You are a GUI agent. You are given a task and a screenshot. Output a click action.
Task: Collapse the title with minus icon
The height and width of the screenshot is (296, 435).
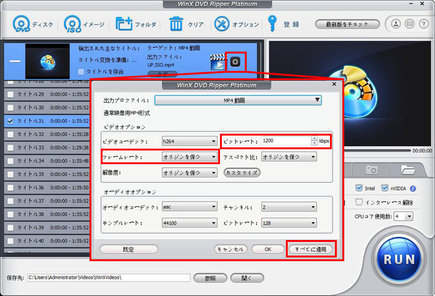pyautogui.click(x=15, y=61)
